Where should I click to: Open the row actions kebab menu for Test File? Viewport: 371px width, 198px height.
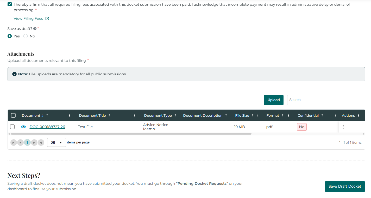343,127
